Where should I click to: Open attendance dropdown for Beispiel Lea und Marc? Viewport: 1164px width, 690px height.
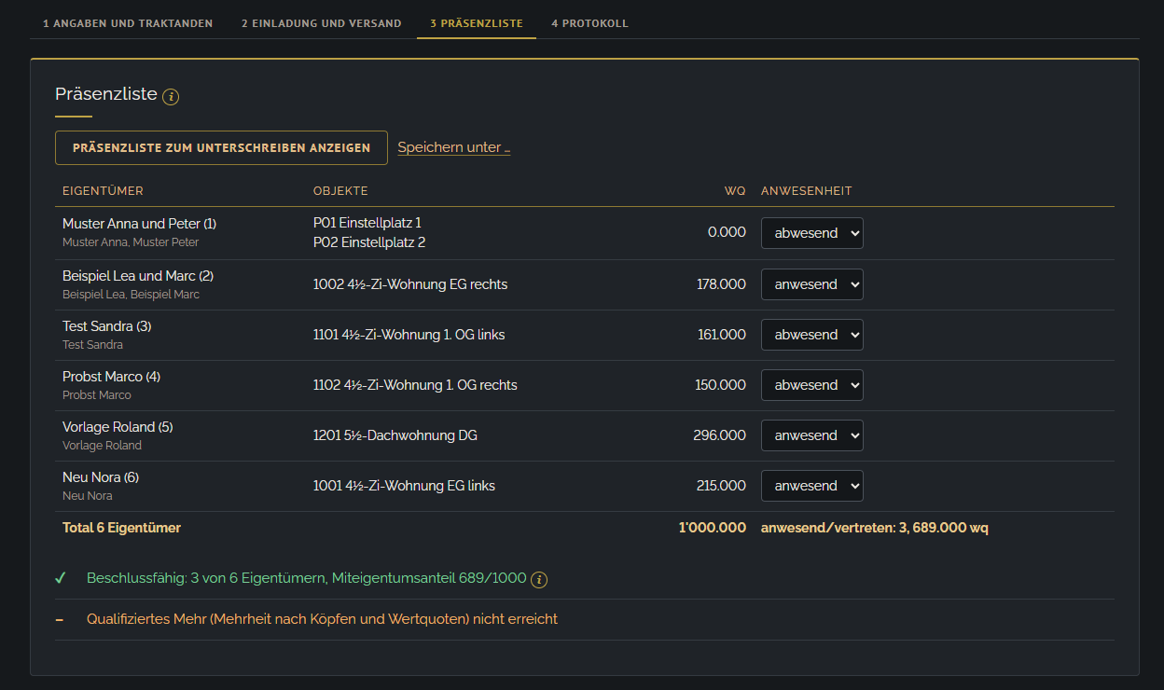[812, 284]
